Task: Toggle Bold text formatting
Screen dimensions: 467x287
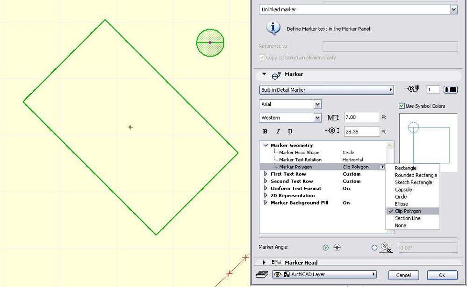Action: tap(265, 132)
